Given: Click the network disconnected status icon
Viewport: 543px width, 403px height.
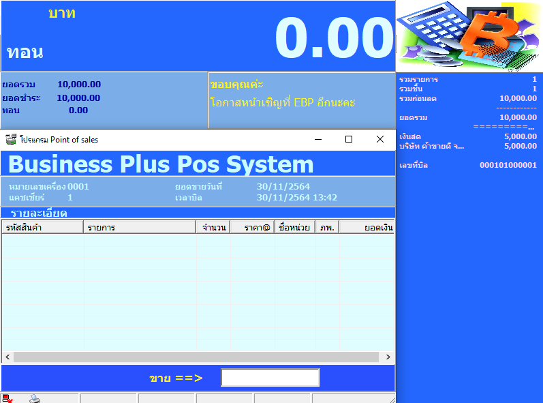Looking at the screenshot, I should point(7,398).
